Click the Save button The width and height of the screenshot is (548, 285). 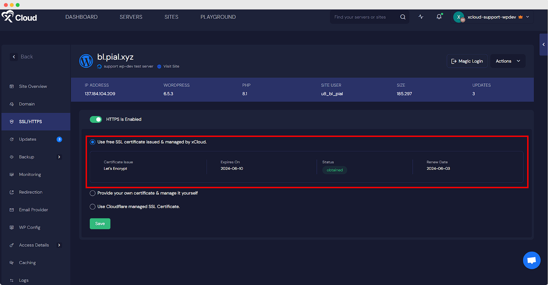[x=100, y=224]
